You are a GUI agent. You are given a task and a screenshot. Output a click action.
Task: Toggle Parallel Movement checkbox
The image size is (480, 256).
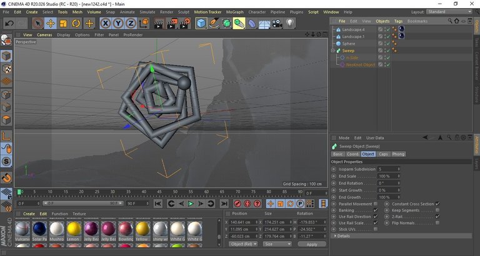[376, 204]
